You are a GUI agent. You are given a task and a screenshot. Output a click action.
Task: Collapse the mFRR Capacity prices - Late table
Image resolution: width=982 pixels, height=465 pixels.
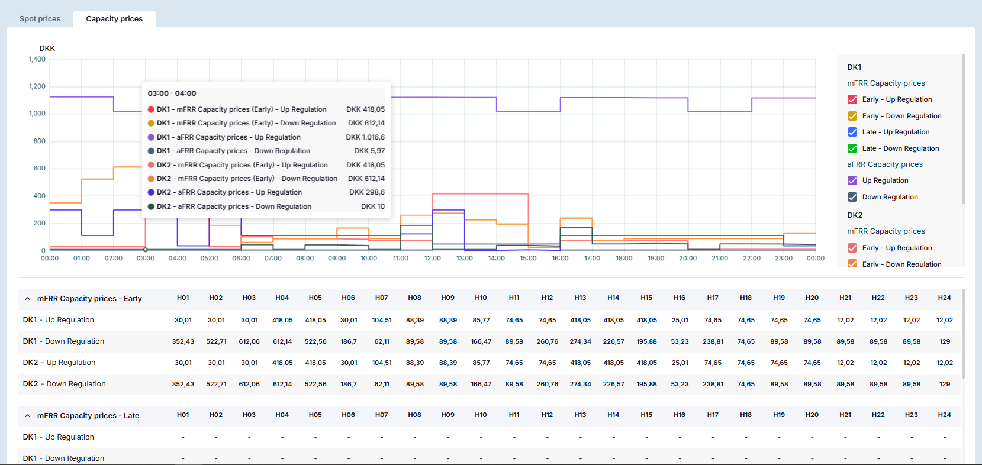(28, 416)
